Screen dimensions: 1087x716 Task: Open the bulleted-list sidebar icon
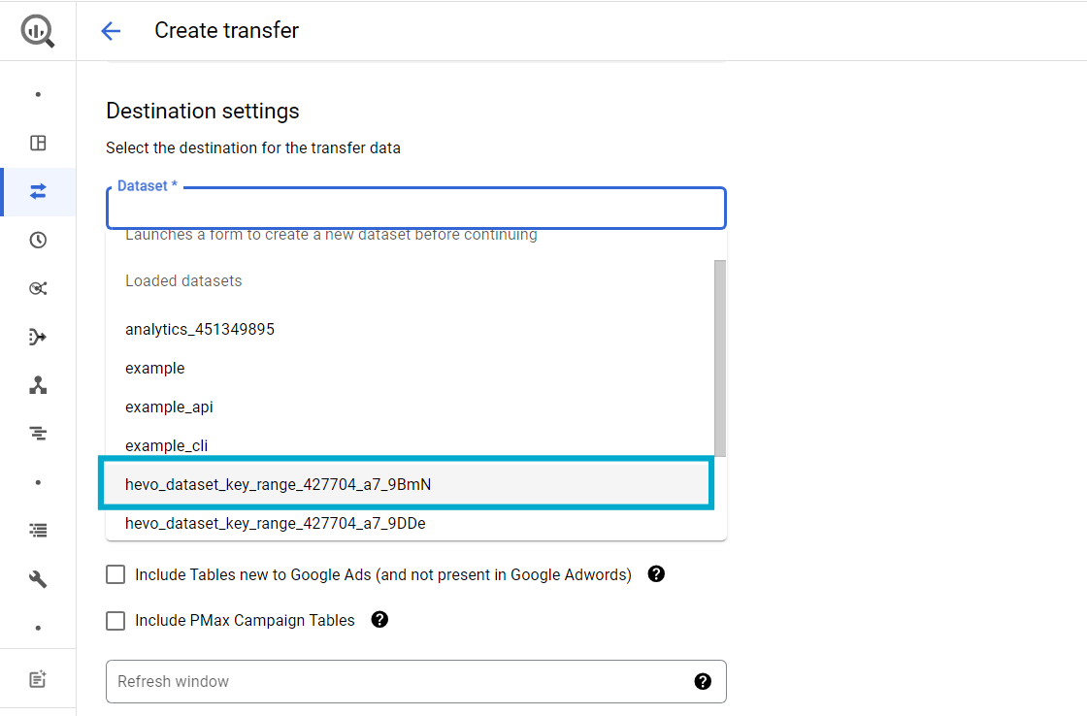point(38,531)
